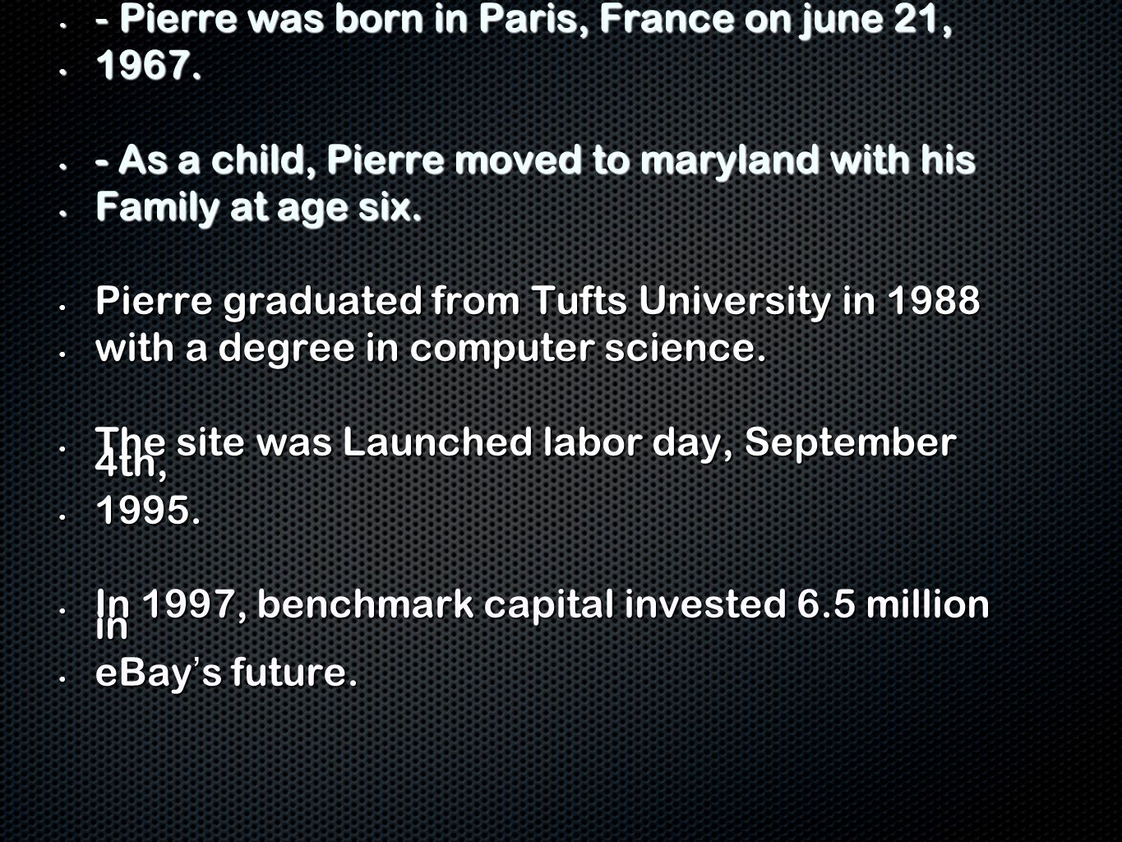Click the bullet before 'Pierre graduated'

click(x=62, y=306)
